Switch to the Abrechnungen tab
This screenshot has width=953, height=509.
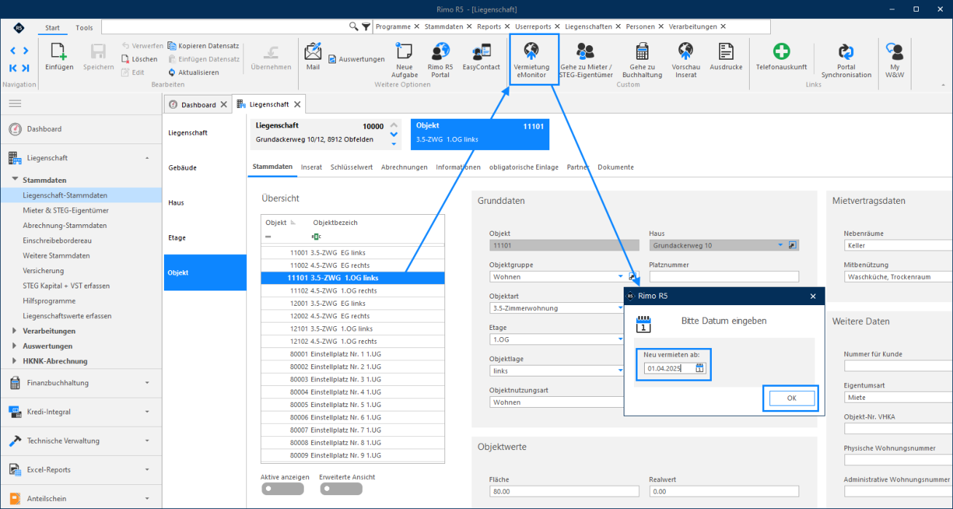click(x=404, y=167)
